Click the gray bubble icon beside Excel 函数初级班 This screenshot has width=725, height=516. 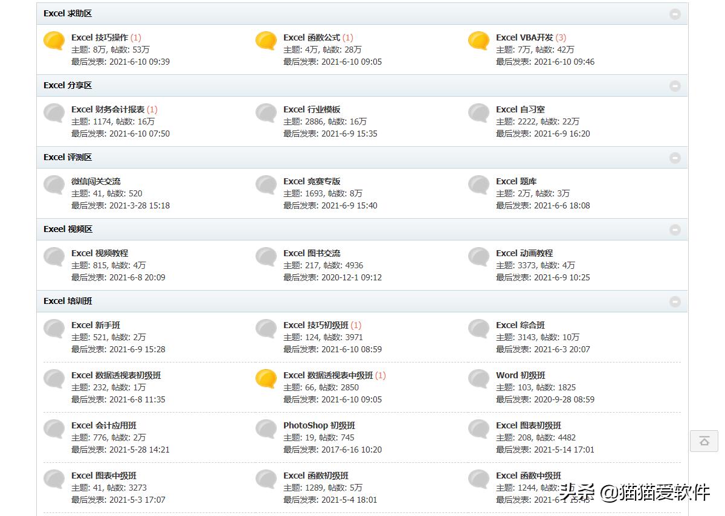(266, 479)
